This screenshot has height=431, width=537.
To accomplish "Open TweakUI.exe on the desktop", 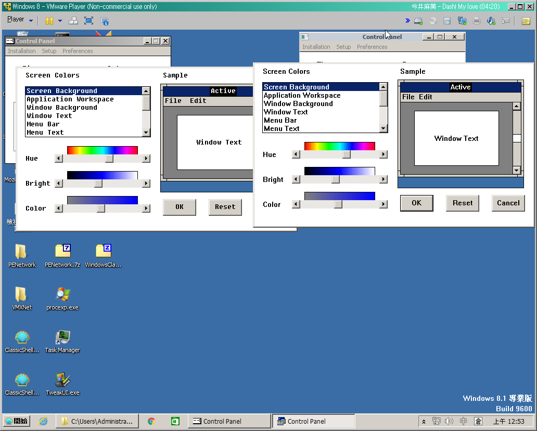I will 62,378.
